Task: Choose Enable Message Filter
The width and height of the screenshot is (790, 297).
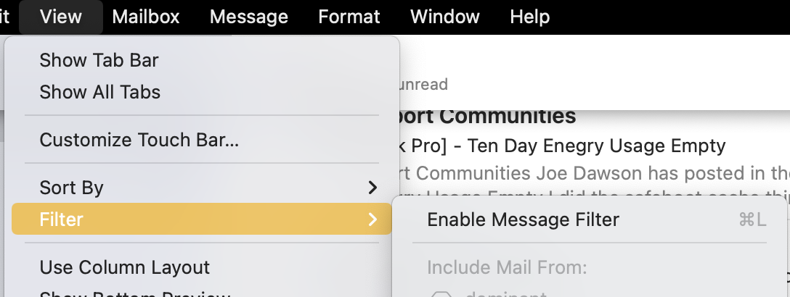Action: click(x=523, y=219)
